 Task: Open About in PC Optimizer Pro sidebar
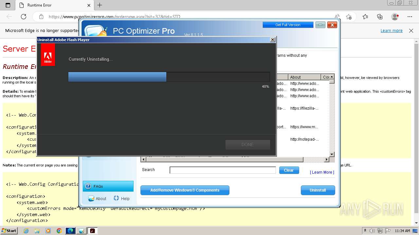coord(97,198)
